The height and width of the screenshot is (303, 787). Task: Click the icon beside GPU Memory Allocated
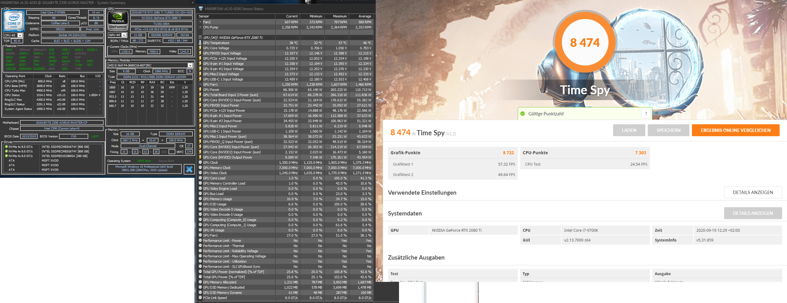coord(200,282)
